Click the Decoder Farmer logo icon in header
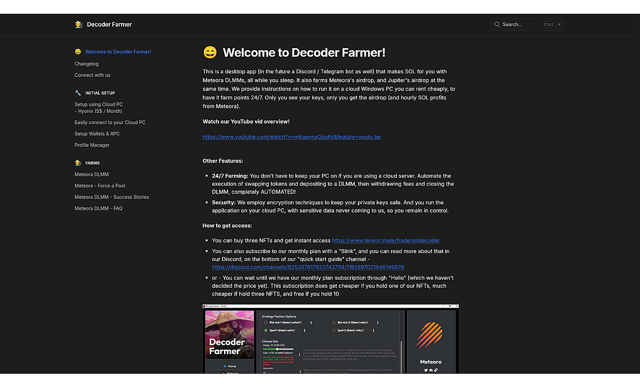Viewport: 640px width, 388px height. point(78,24)
